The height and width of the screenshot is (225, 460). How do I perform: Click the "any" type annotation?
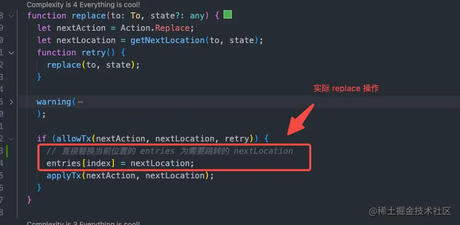(x=197, y=15)
